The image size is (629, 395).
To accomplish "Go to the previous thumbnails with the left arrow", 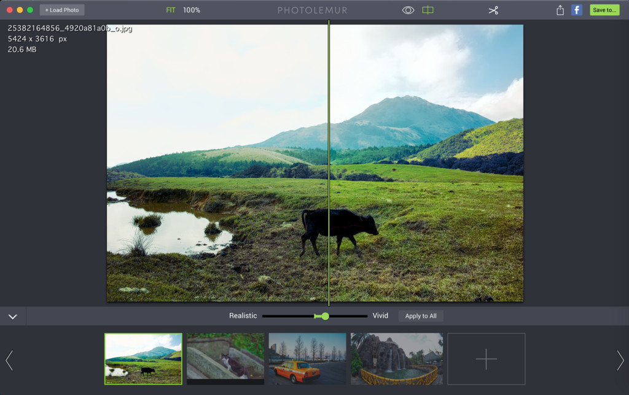I will point(9,360).
